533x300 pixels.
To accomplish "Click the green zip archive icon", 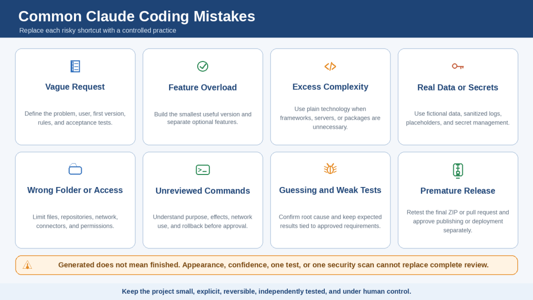I will [x=458, y=170].
